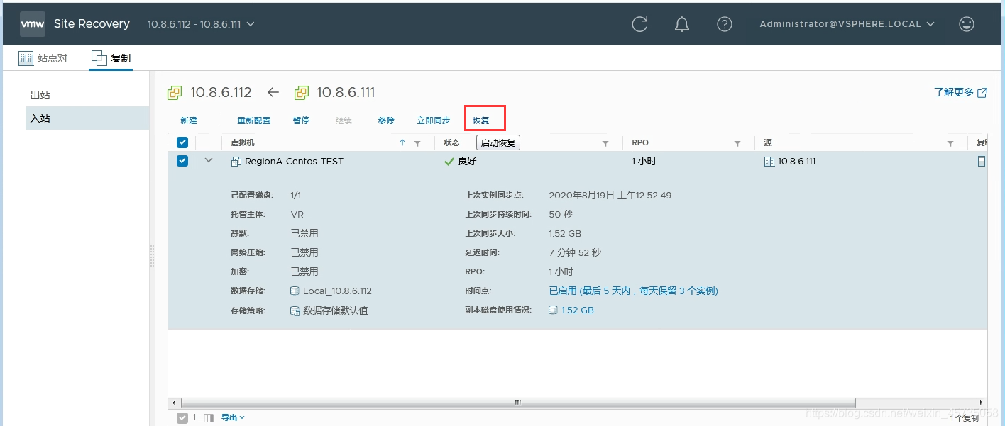Screen dimensions: 1005x426
Task: Open the 1.52 GB replica disk usage link
Action: tap(577, 310)
